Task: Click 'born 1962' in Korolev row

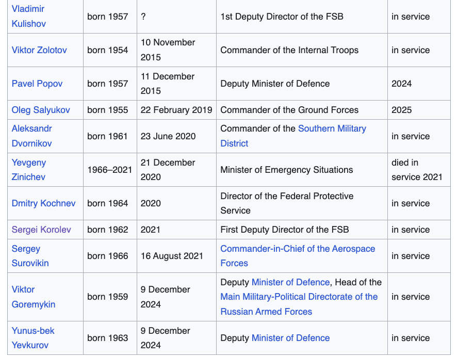Action: point(108,230)
